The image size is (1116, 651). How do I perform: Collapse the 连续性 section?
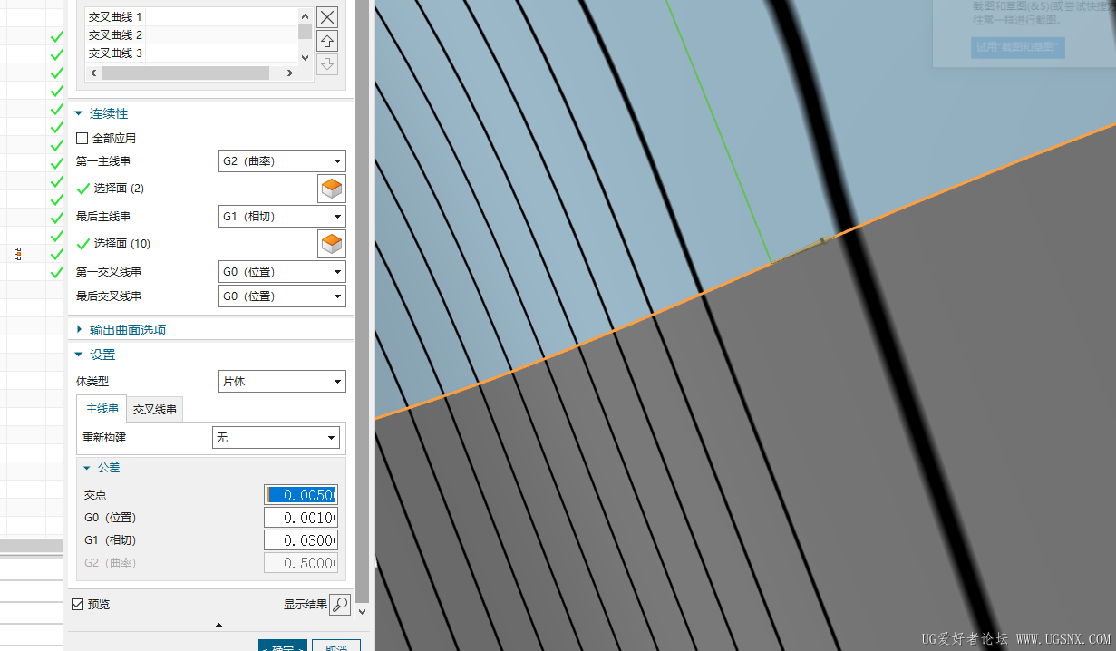click(79, 114)
